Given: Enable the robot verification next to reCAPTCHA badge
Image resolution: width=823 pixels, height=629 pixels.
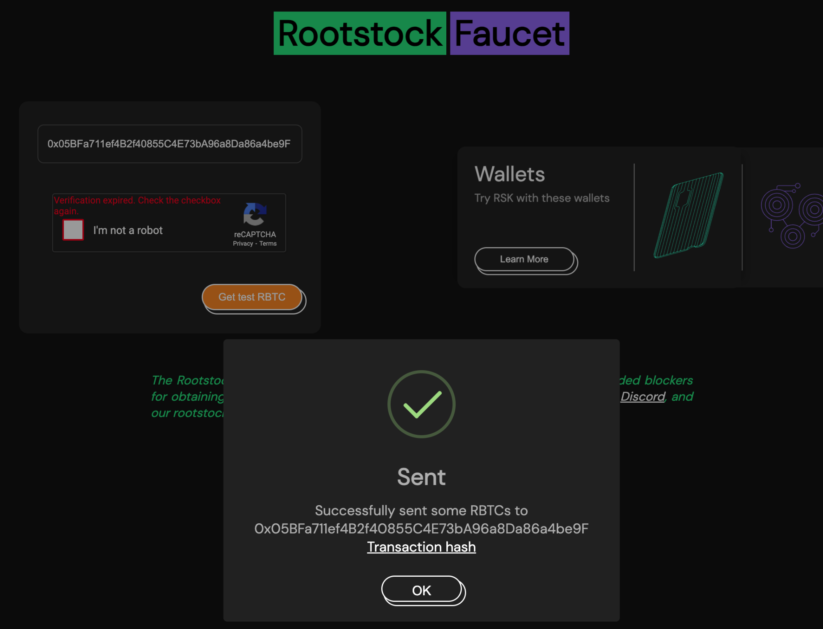Looking at the screenshot, I should [73, 230].
